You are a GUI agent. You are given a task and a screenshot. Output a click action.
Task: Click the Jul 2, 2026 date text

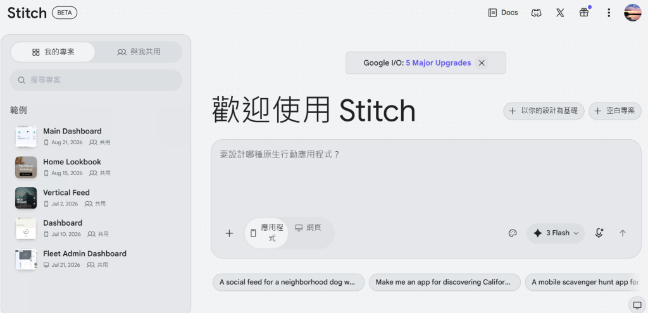(x=65, y=204)
